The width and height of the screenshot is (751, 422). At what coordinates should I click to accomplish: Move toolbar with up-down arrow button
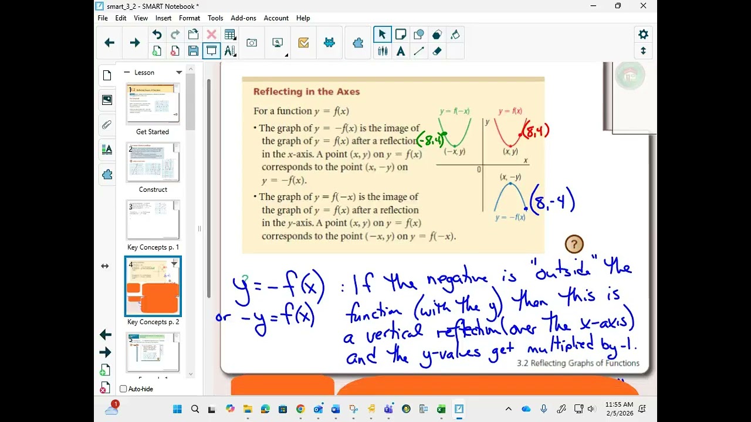tap(643, 51)
